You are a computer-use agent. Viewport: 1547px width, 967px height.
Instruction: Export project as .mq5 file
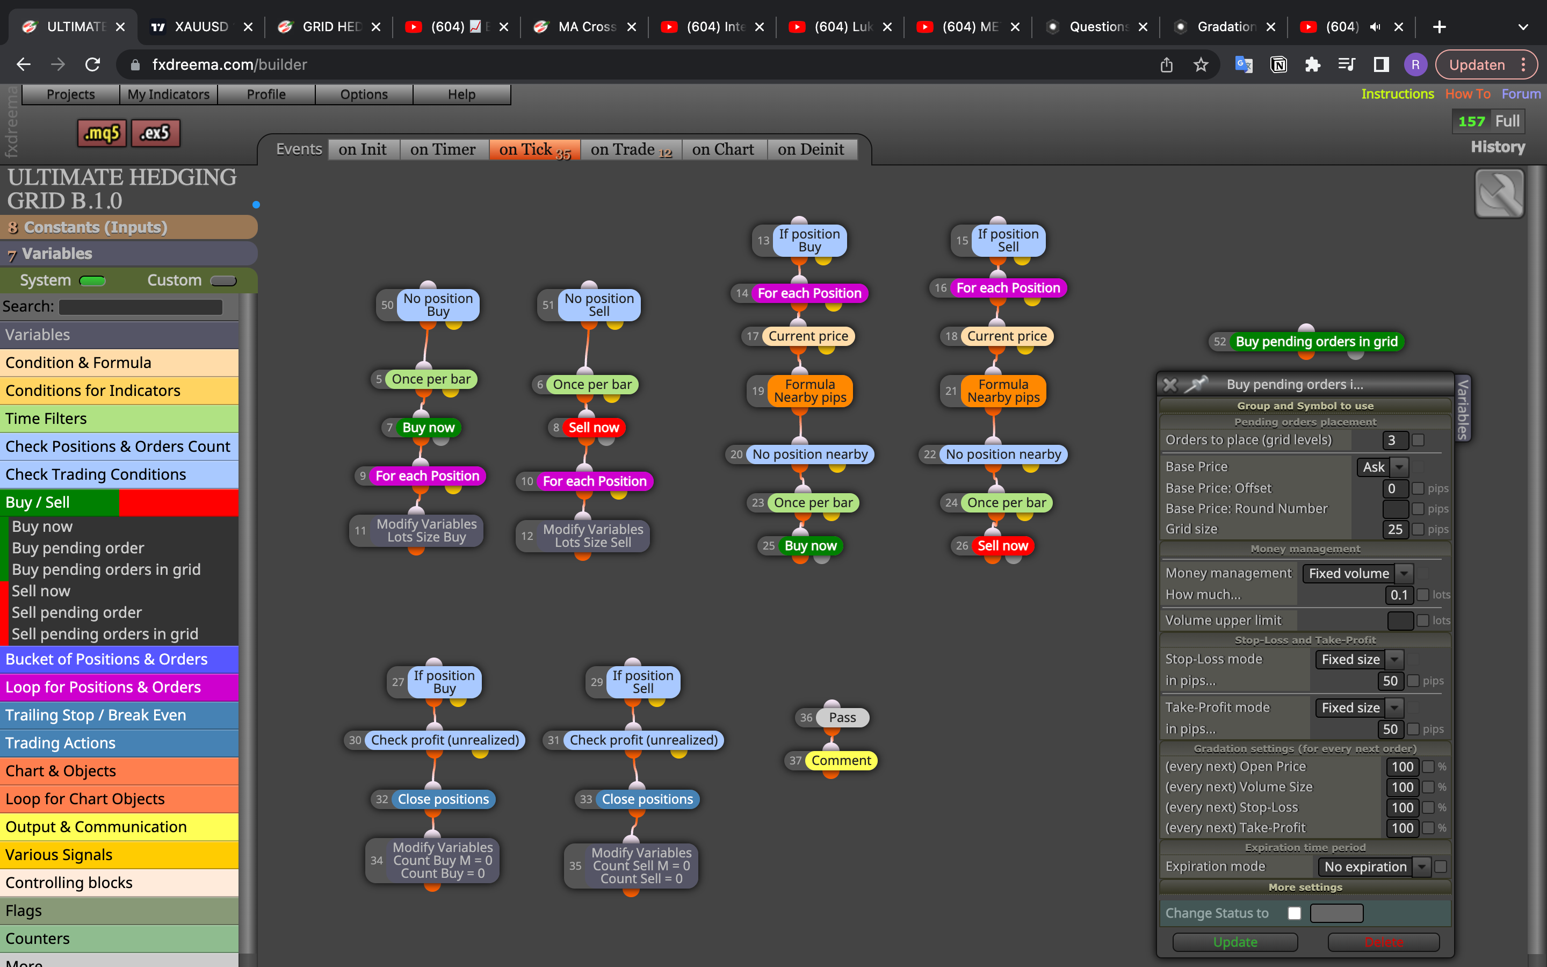click(x=102, y=133)
